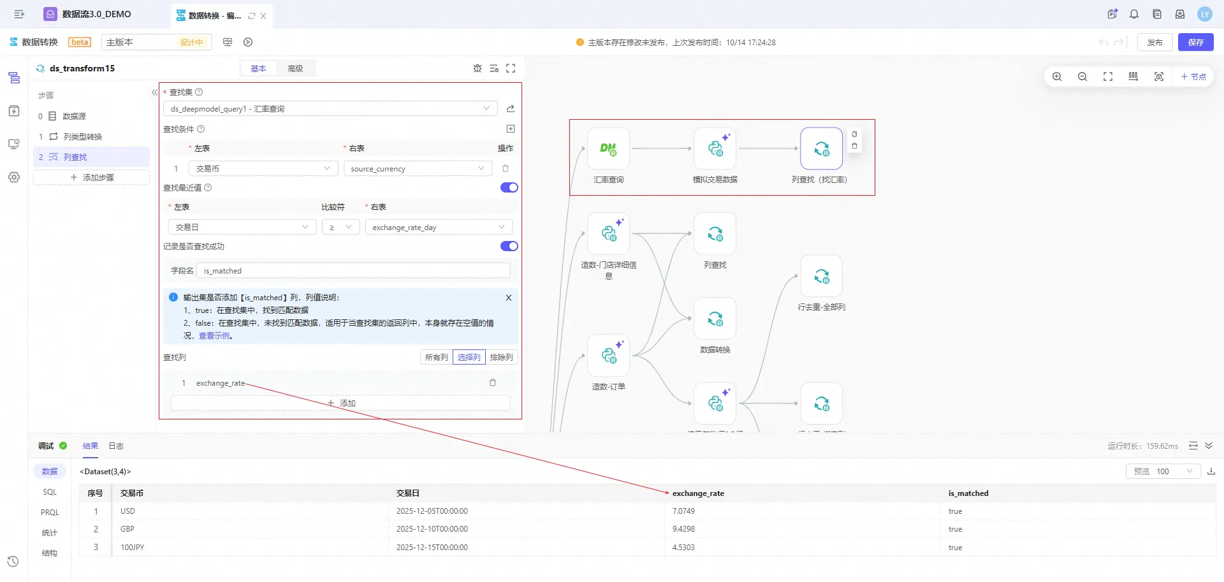Viewport: 1224px width, 582px height.
Task: Disable the 记录是否查找成功 switch
Action: [509, 246]
